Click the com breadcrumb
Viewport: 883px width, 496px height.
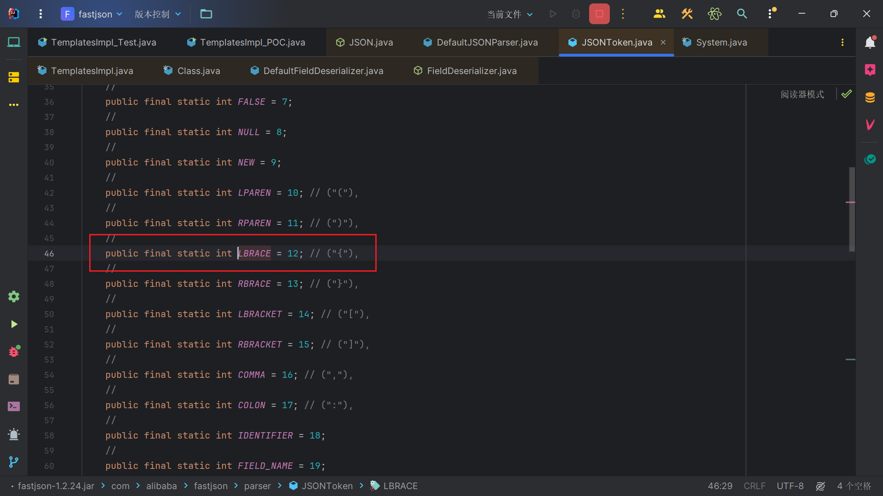(120, 486)
